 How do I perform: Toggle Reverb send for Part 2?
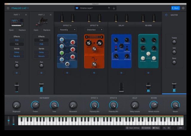[x=41, y=56]
